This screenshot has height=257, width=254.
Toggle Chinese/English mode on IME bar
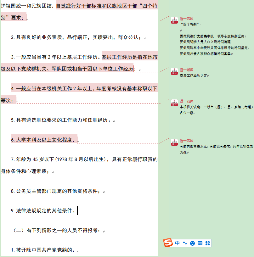point(178,243)
